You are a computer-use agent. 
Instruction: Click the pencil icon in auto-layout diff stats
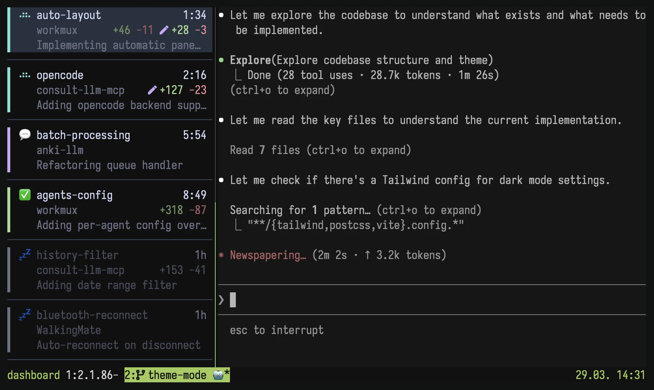pos(164,30)
